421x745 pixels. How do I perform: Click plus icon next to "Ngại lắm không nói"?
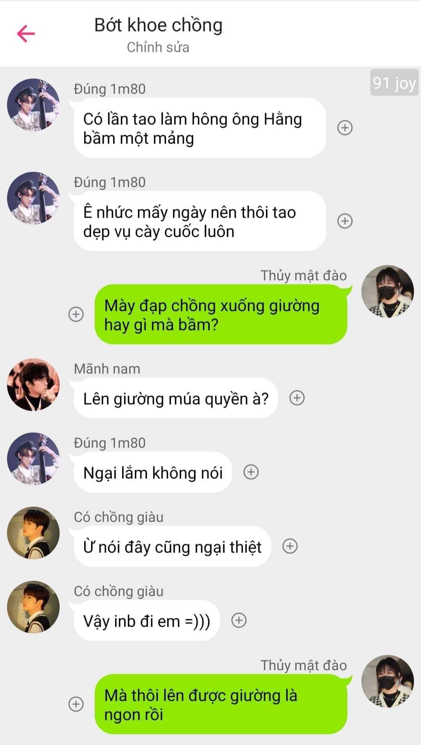[x=251, y=472]
